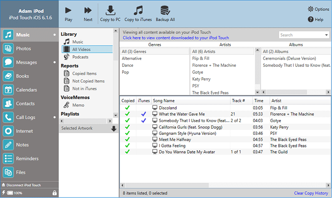Open Files section
The image size is (332, 198).
(29, 172)
